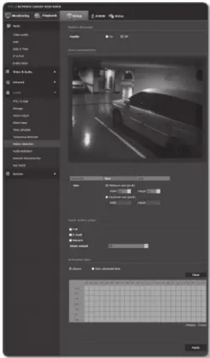The height and width of the screenshot is (358, 210).
Task: Switch to the Playback tab
Action: pyautogui.click(x=45, y=16)
